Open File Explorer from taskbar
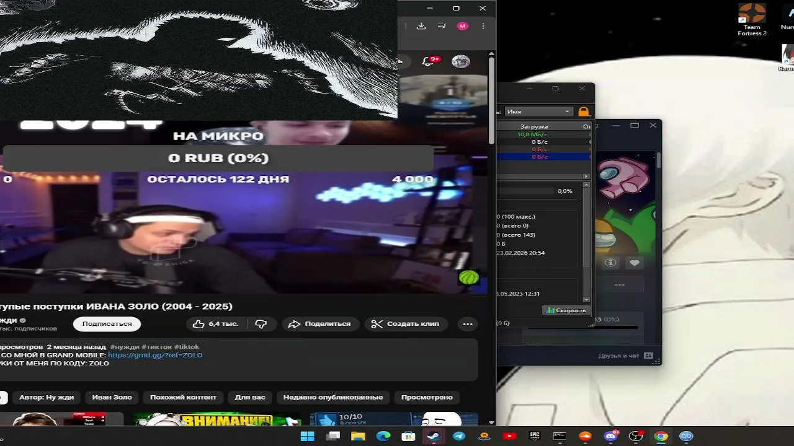The image size is (794, 446). tap(359, 436)
